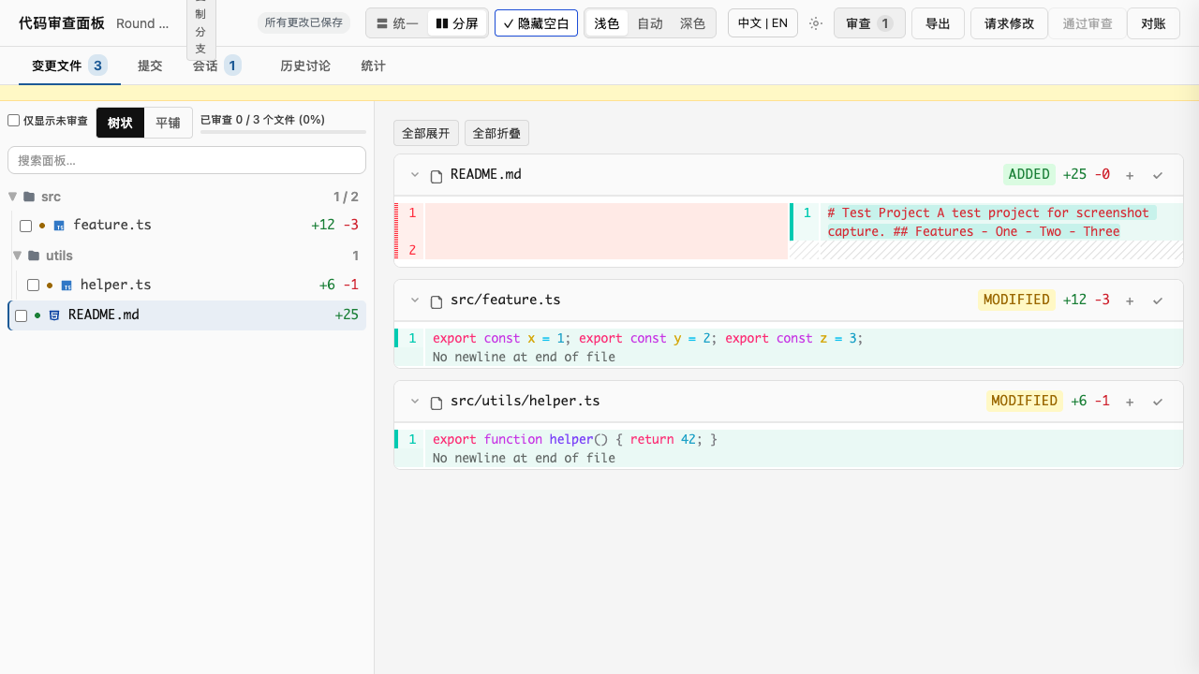Switch language with 中文 | EN button
Viewport: 1199px width, 674px height.
(x=762, y=23)
